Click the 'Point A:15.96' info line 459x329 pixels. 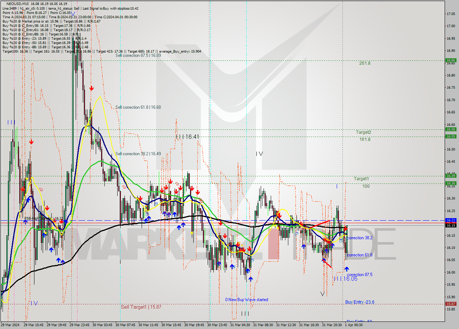pyautogui.click(x=37, y=13)
